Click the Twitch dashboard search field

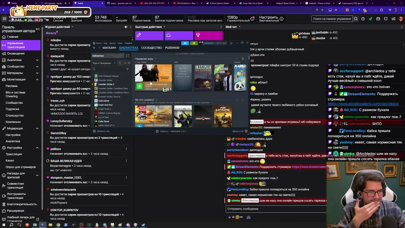[x=332, y=19]
